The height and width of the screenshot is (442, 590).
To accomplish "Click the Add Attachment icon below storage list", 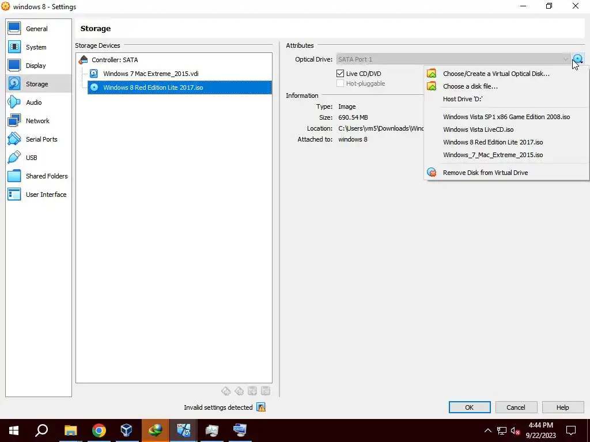I will pos(252,391).
